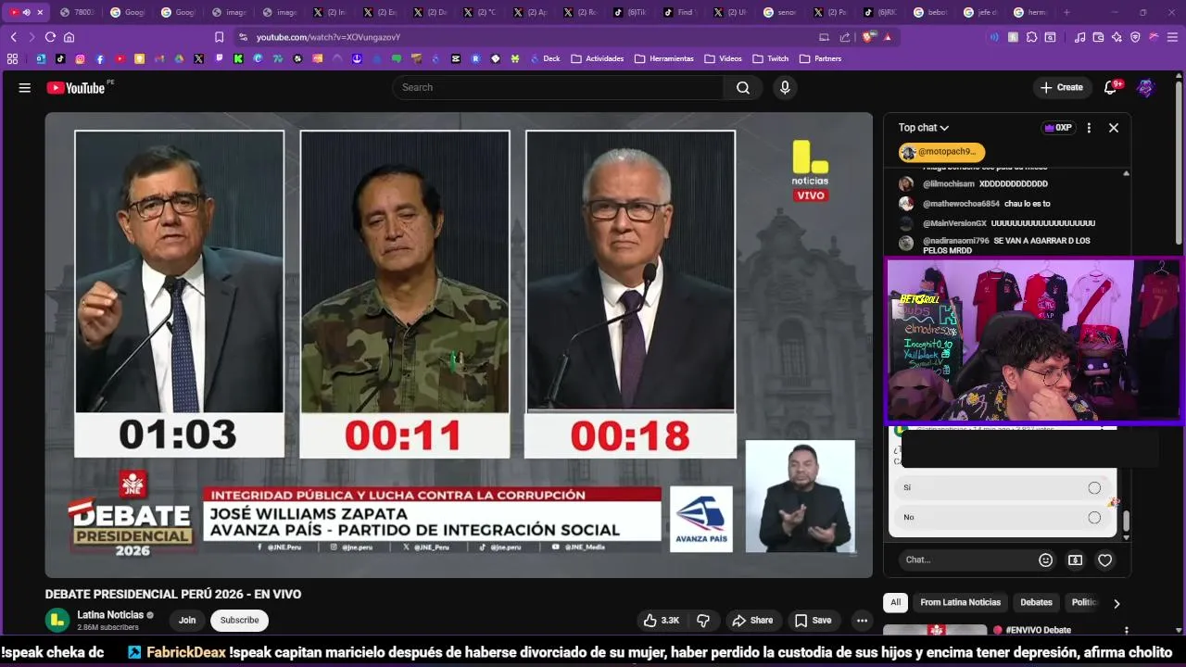Open the chat emoji picker

(1046, 560)
